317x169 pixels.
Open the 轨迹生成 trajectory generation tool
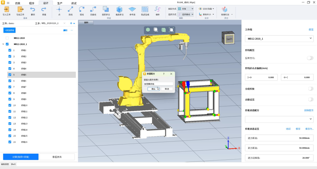[x=145, y=10]
